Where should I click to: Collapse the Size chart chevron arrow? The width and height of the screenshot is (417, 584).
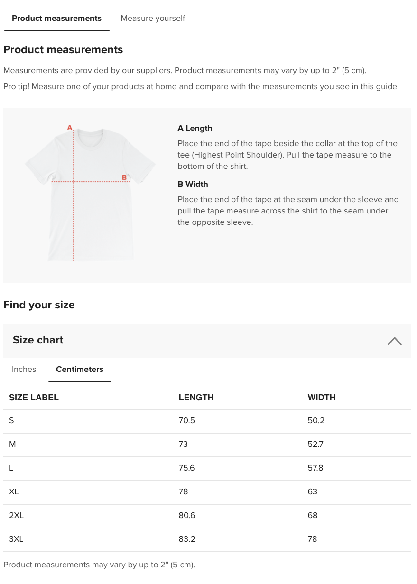394,341
